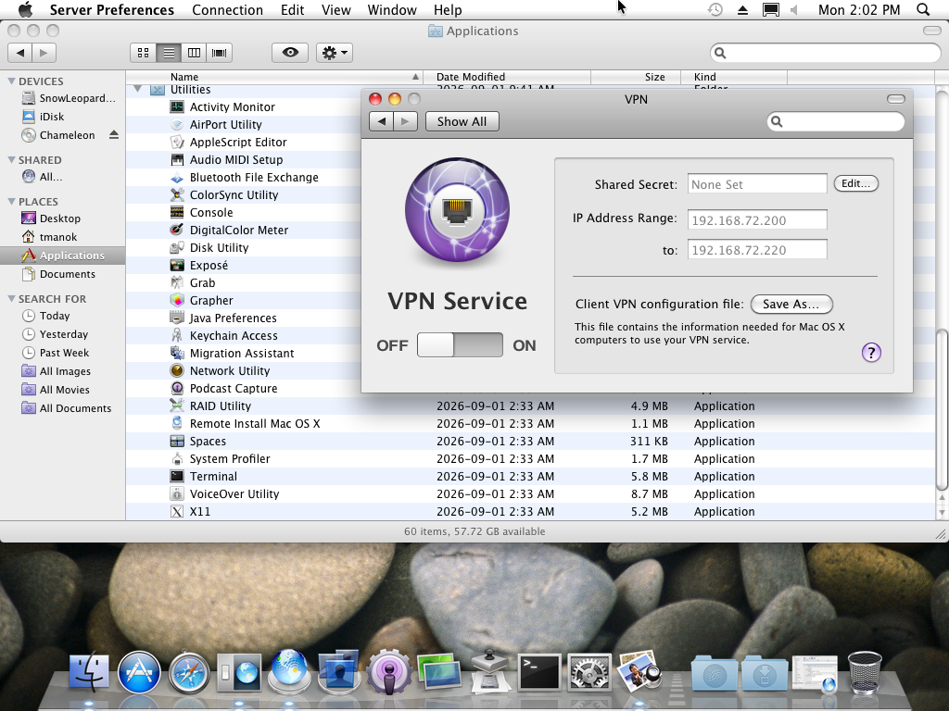Select Network Utility in the list

pos(230,370)
